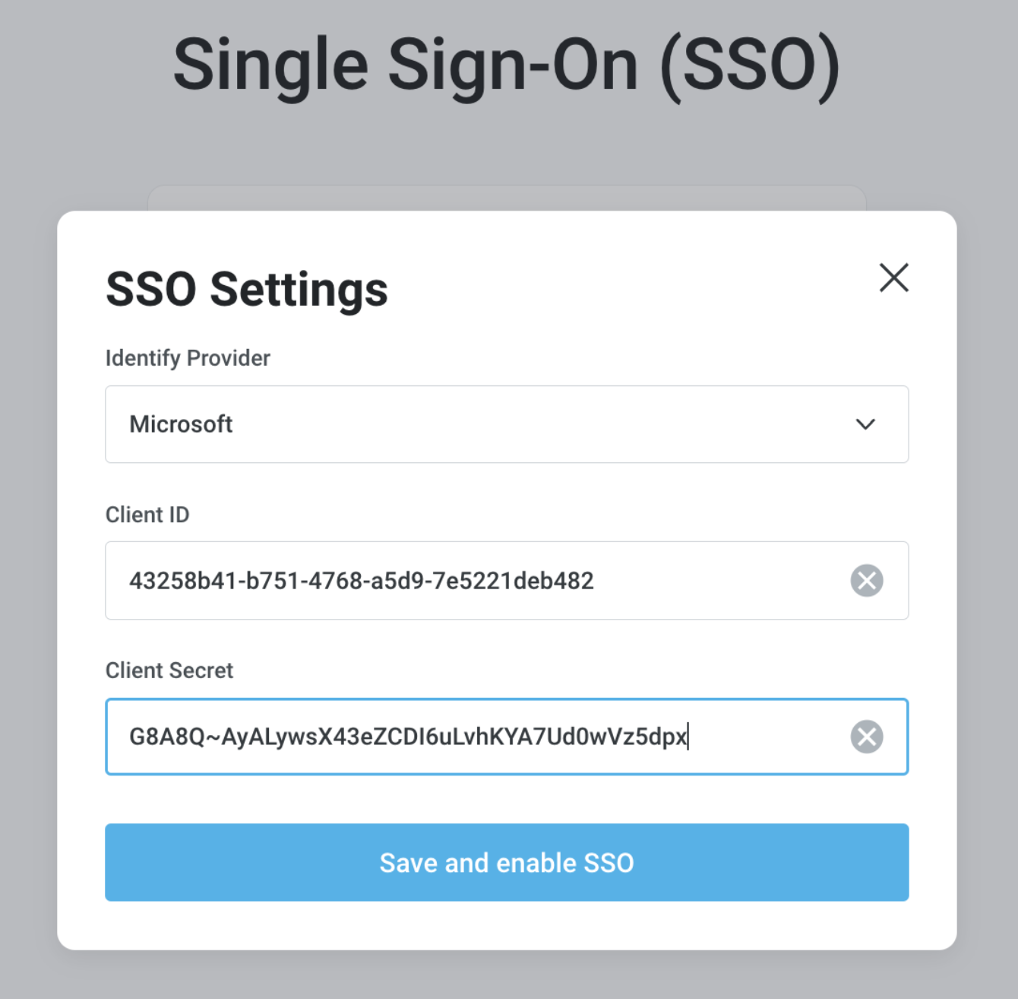Click the Client Secret label
The height and width of the screenshot is (999, 1018).
point(169,671)
